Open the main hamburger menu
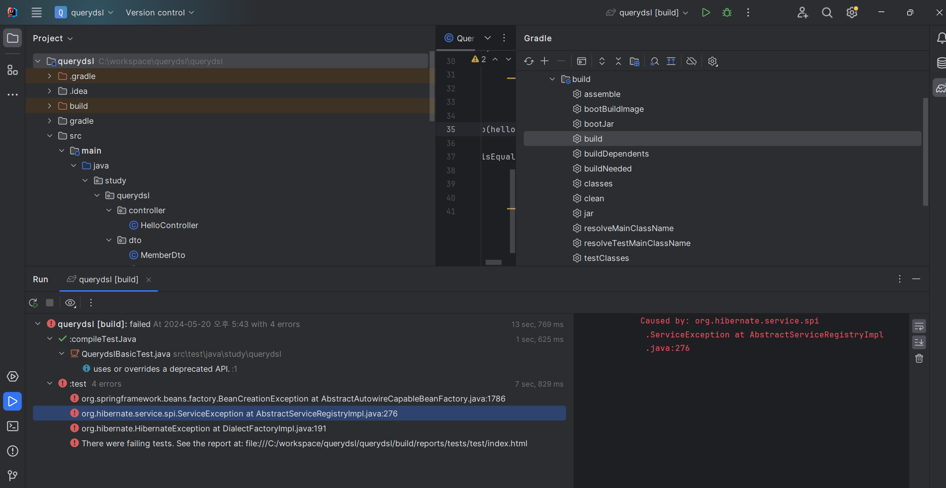This screenshot has width=946, height=488. point(37,12)
